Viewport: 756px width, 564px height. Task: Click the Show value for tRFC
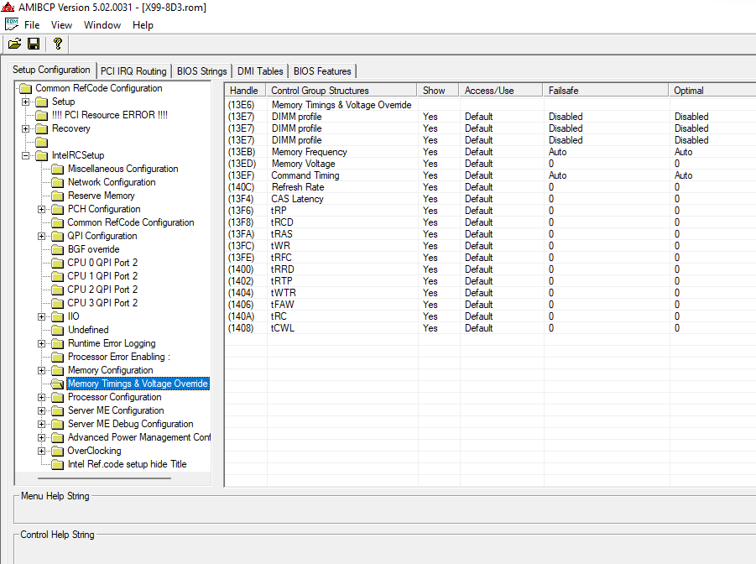pos(430,258)
